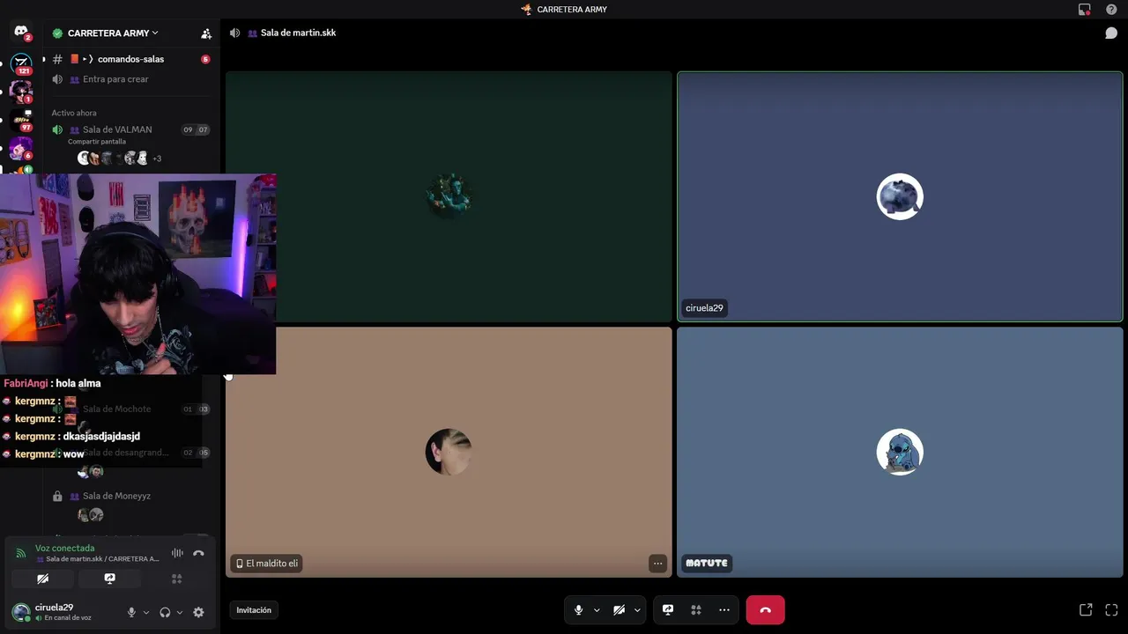Open invite people icon beside CARRETERA ARMY
Image resolution: width=1128 pixels, height=634 pixels.
[206, 33]
